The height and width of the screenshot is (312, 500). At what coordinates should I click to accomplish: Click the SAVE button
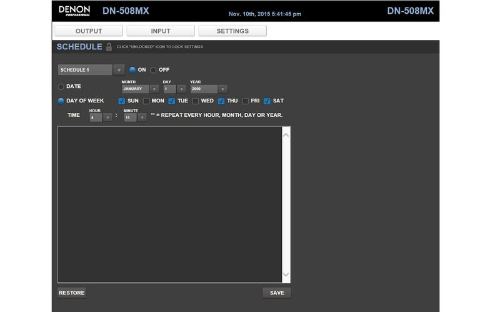[277, 293]
